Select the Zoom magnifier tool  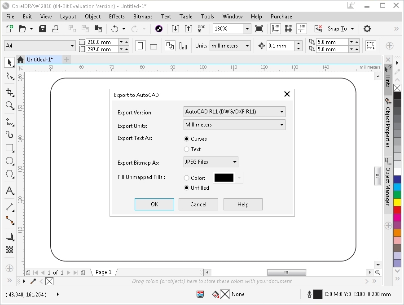tap(9, 105)
